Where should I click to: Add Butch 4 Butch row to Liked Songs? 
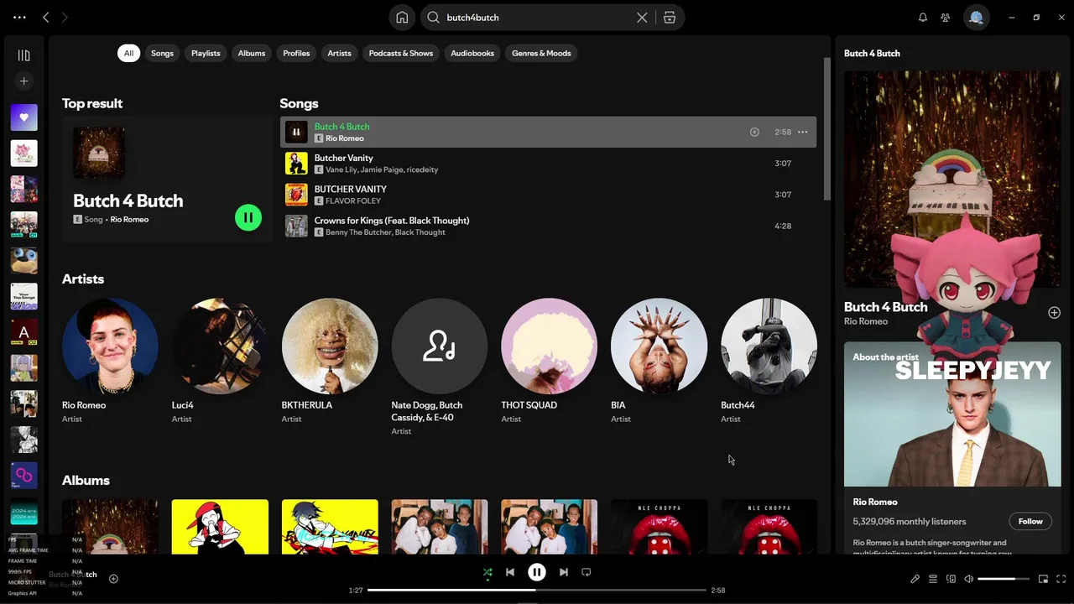tap(754, 133)
